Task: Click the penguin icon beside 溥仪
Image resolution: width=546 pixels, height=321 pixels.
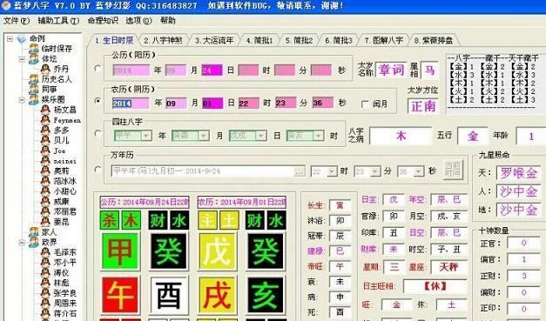Action: (45, 272)
